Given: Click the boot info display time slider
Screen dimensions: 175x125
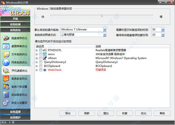Looking at the screenshot, I should click(102, 16).
